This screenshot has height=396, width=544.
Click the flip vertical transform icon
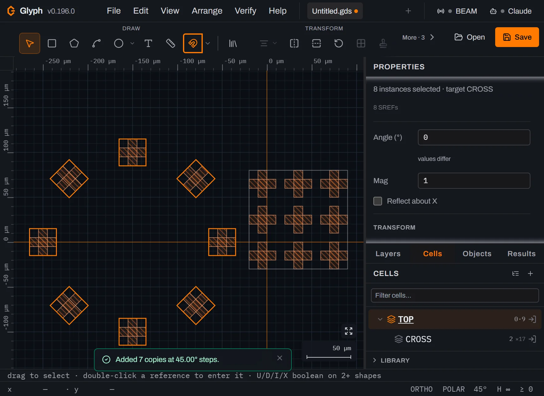coord(317,43)
